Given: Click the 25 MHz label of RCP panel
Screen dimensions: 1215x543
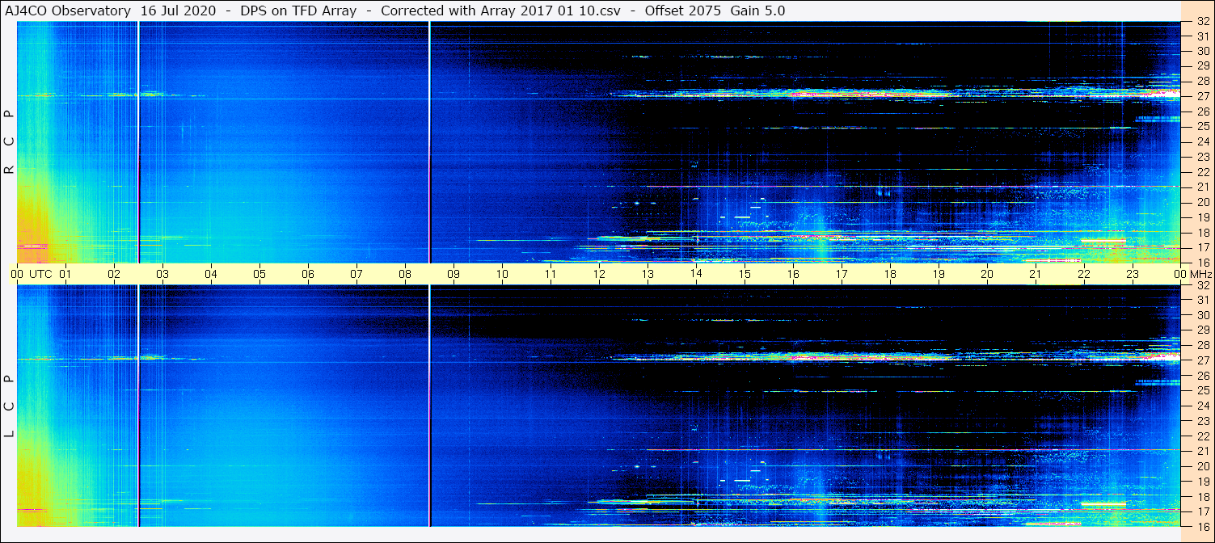Looking at the screenshot, I should point(1202,126).
